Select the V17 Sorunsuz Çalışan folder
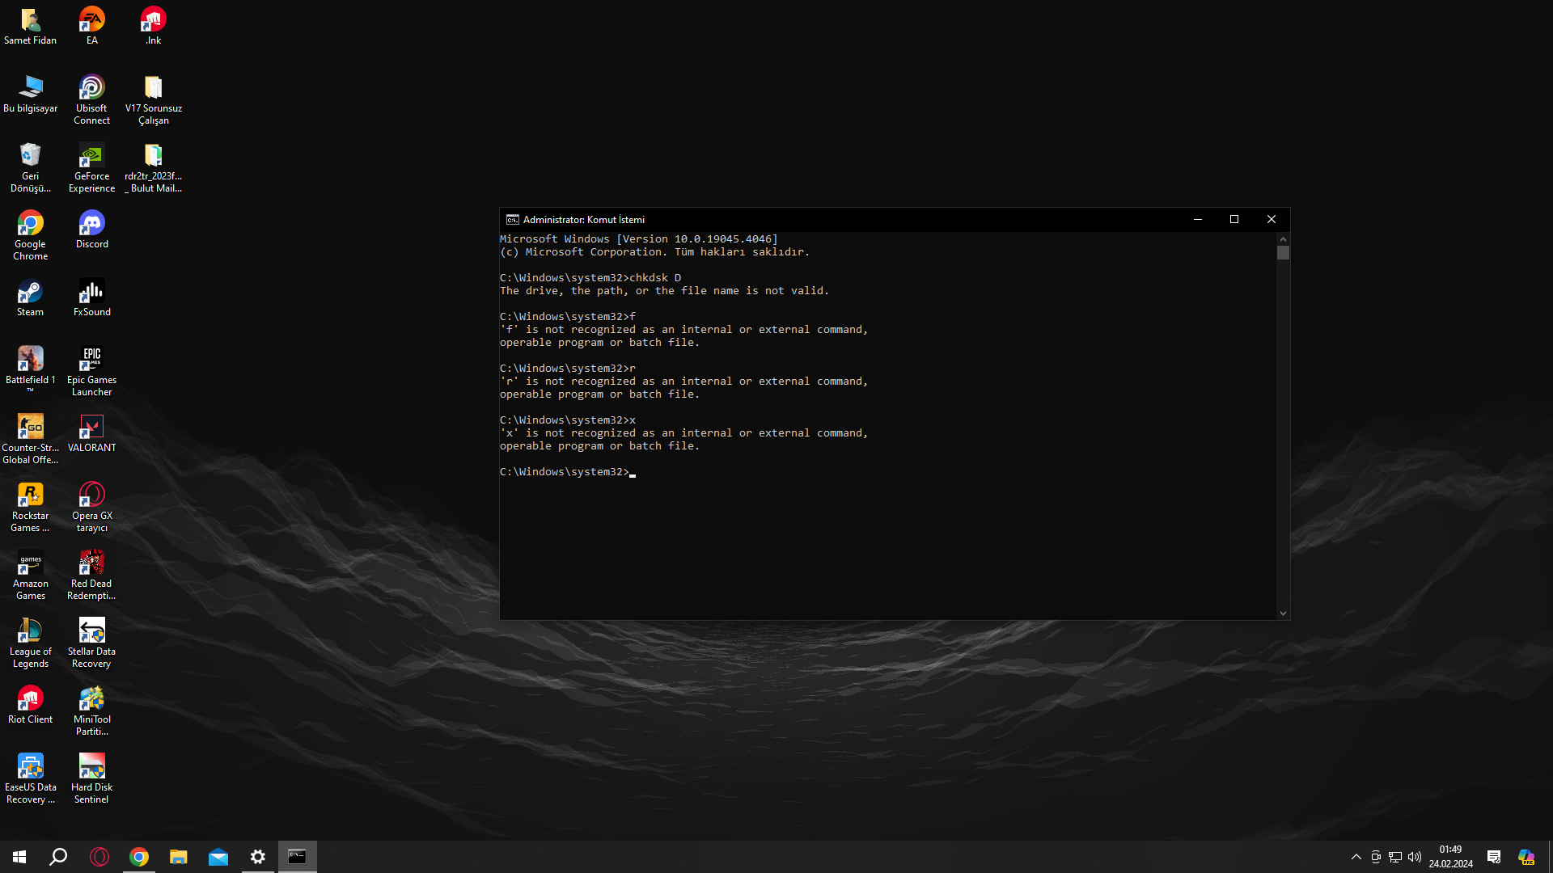The image size is (1553, 873). (x=153, y=100)
